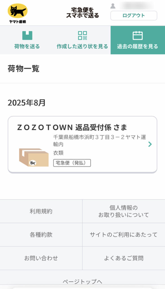The width and height of the screenshot is (165, 289).
Task: Click the ZOZOTOWN 返品受付係 shipment card
Action: (82, 143)
